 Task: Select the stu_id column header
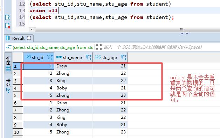tap(39, 57)
